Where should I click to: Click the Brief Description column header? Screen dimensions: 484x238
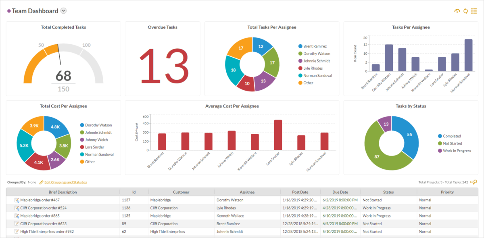[x=63, y=192]
